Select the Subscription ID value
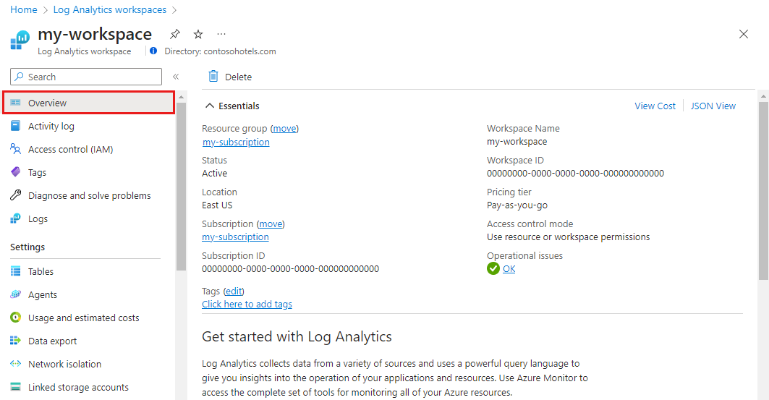The image size is (769, 400). point(290,268)
